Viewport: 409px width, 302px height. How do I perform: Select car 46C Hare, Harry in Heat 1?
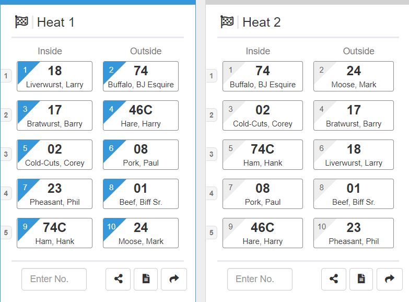pos(141,115)
